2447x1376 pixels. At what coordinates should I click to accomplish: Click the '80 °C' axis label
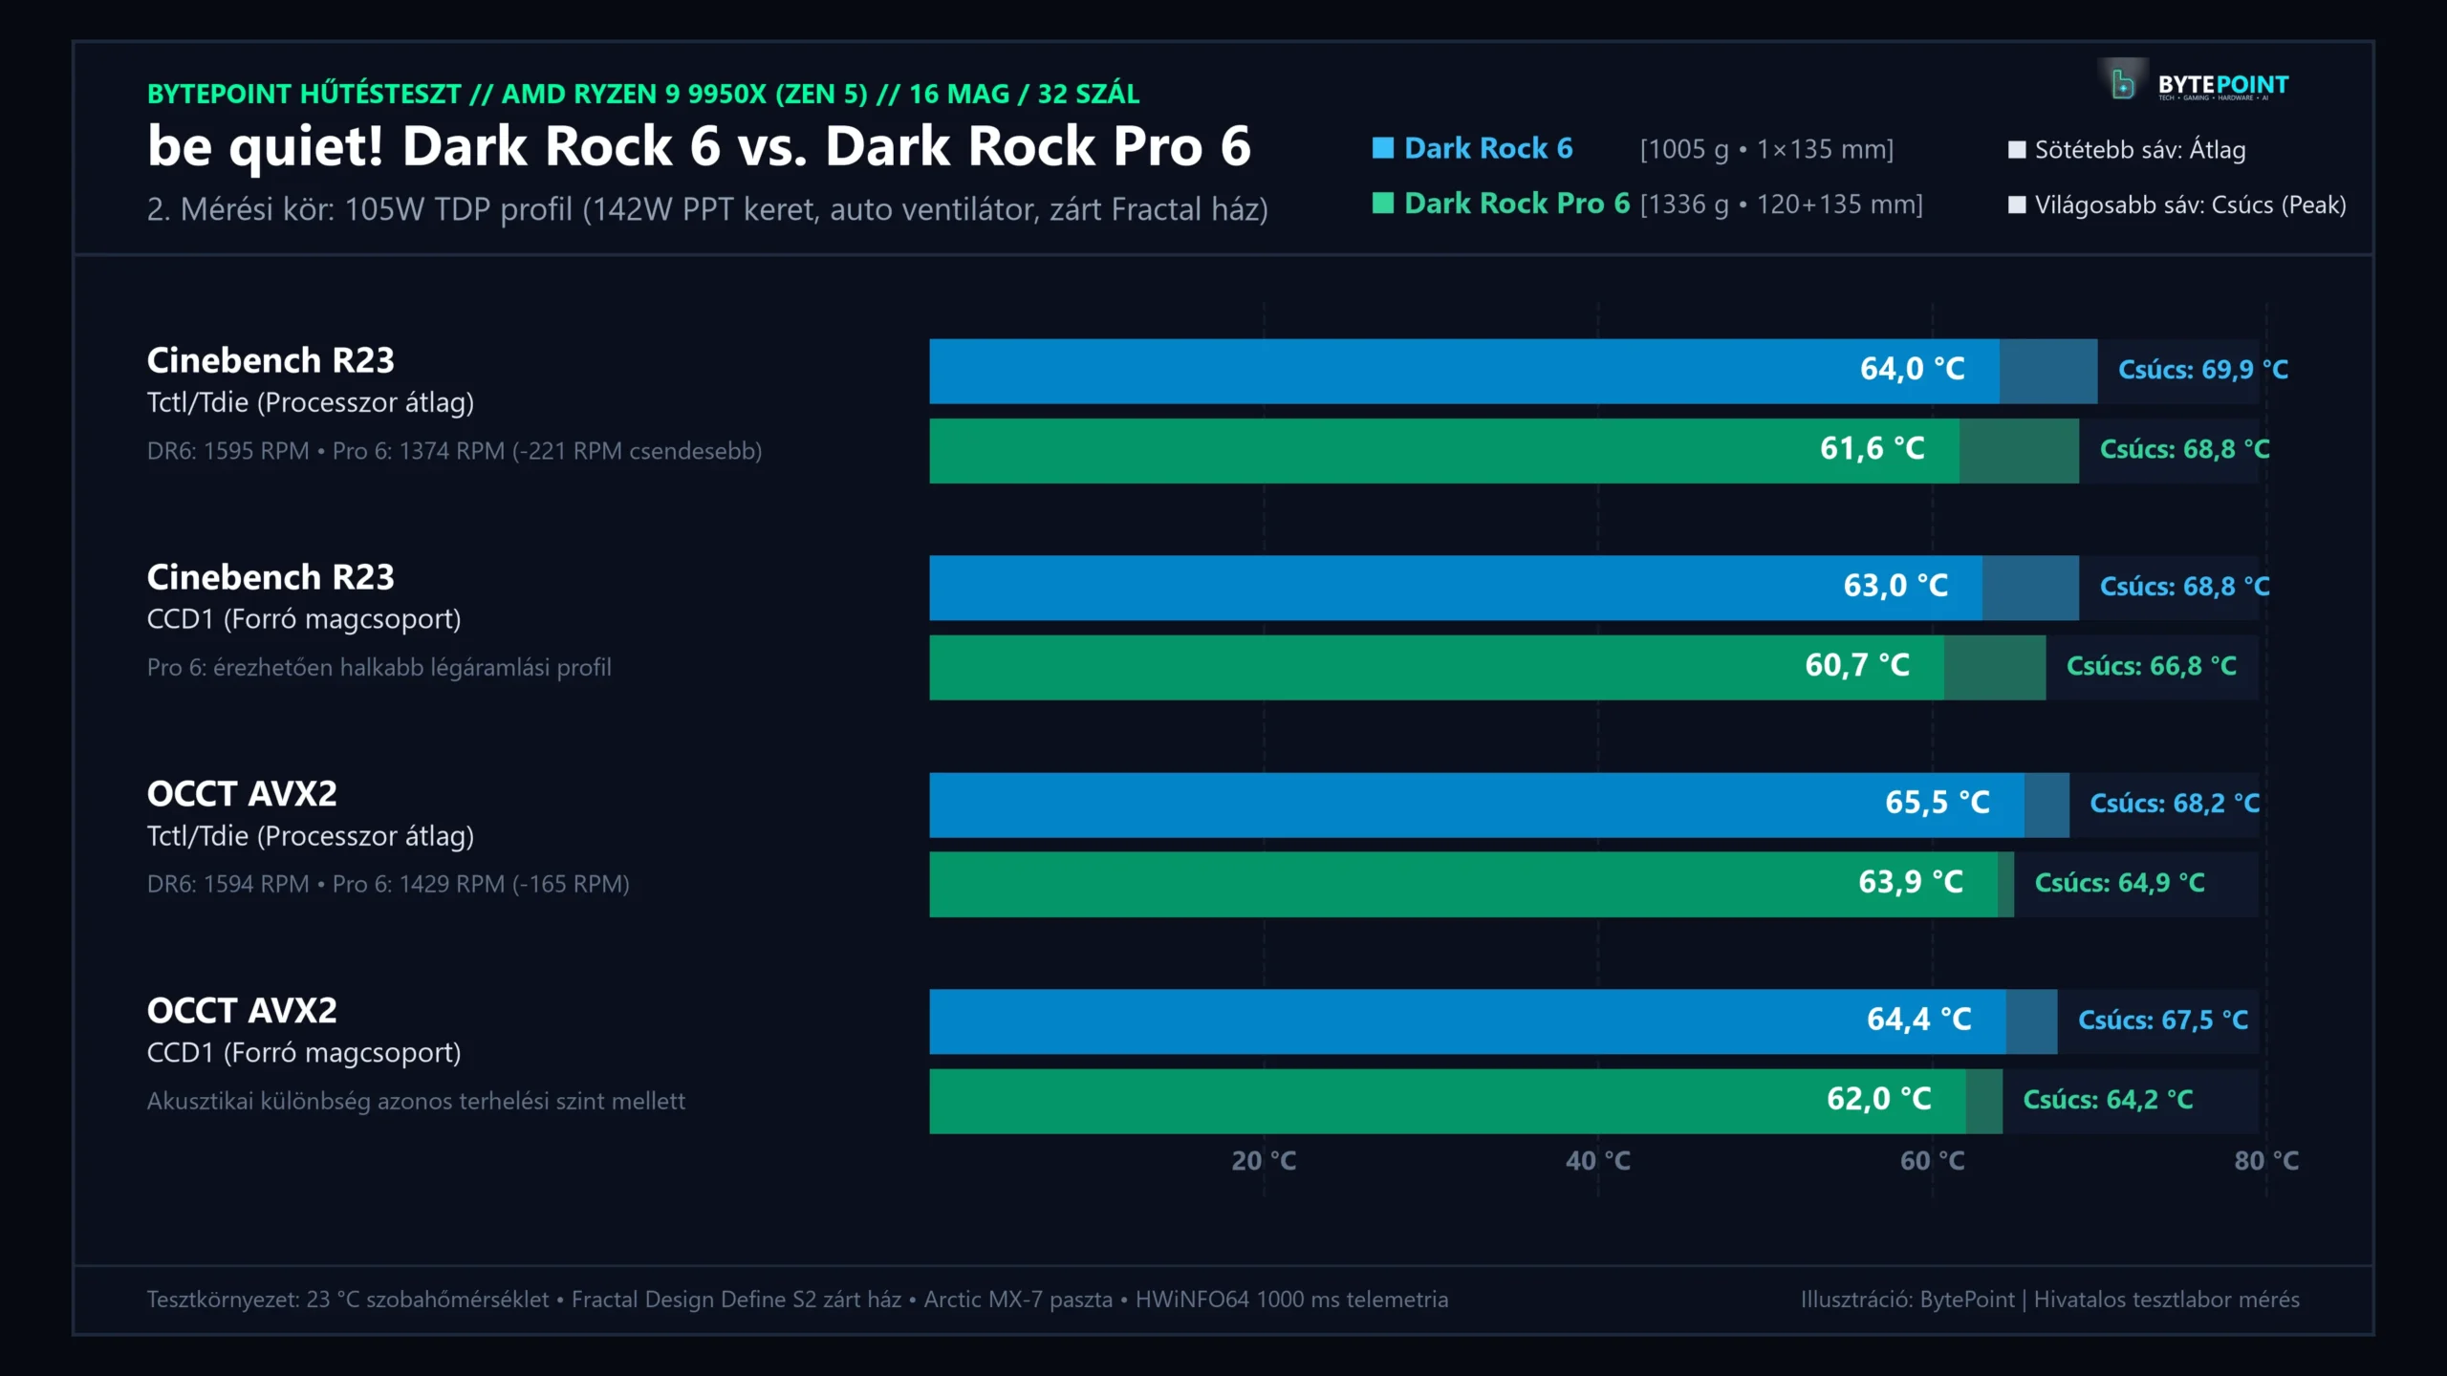coord(2266,1161)
